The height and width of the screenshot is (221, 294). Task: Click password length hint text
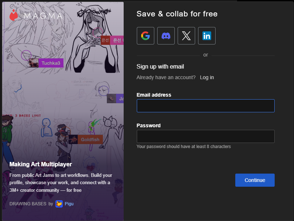tap(184, 147)
